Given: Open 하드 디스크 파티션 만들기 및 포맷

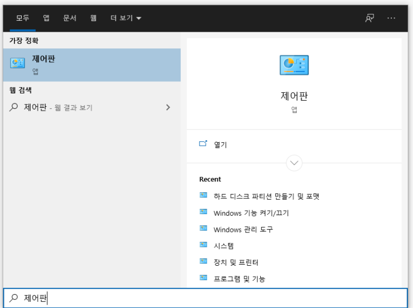Looking at the screenshot, I should tap(267, 196).
